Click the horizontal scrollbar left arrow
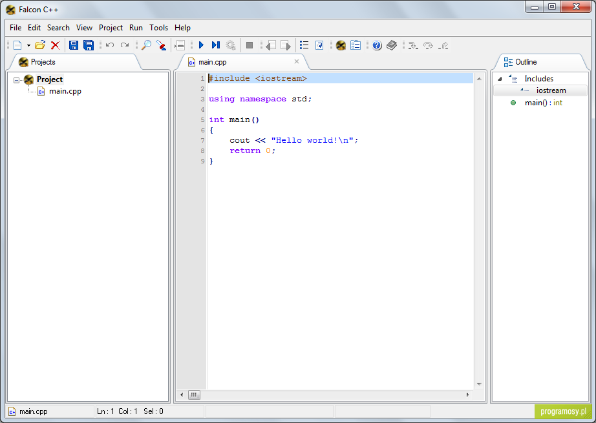 [x=182, y=395]
